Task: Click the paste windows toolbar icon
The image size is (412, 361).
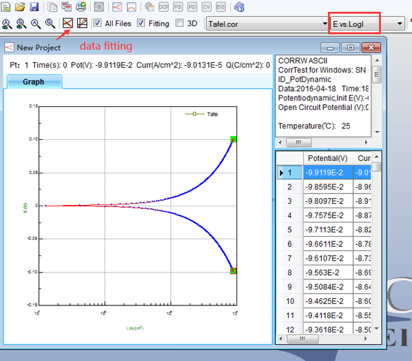Action: coord(67,7)
